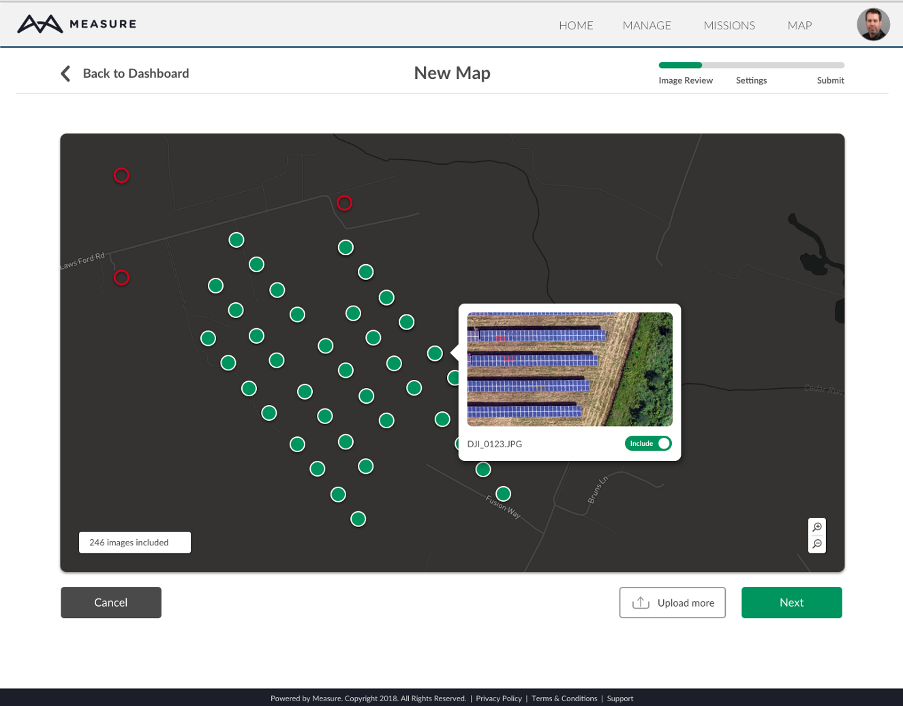Click Back to Dashboard link
This screenshot has height=706, width=903.
136,74
